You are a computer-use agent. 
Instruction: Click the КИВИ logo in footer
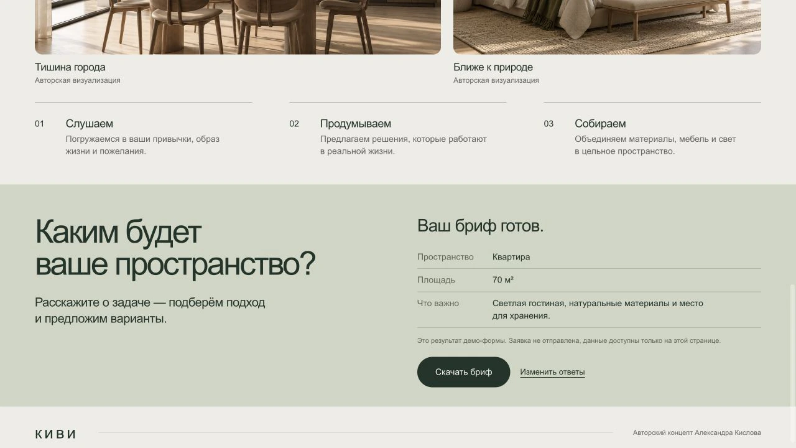pyautogui.click(x=55, y=434)
